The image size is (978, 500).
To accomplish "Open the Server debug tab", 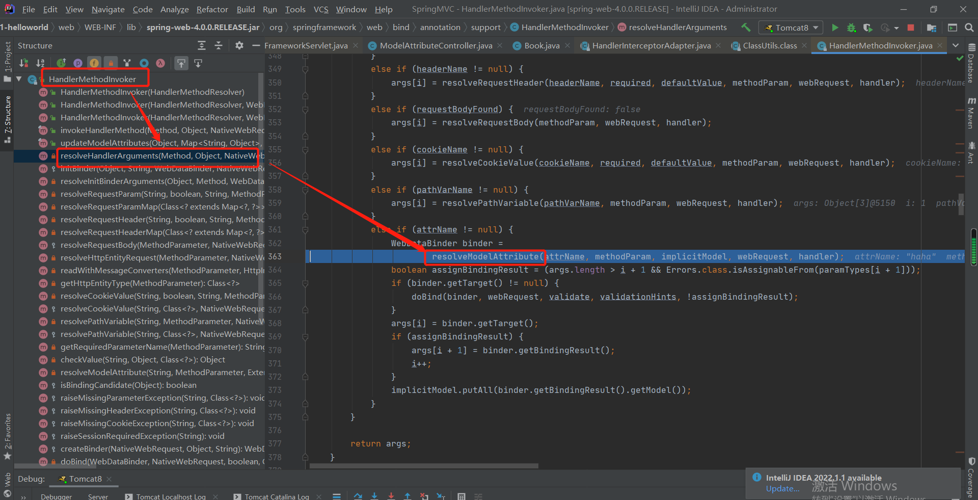I will pos(98,496).
